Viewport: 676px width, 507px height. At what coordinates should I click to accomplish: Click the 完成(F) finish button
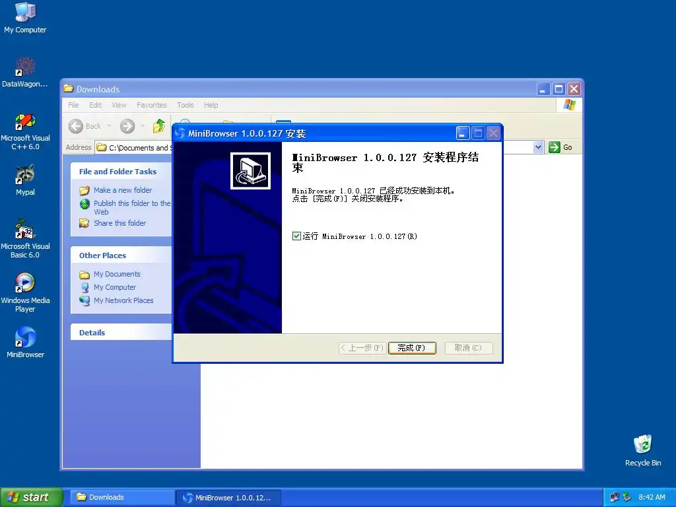412,348
